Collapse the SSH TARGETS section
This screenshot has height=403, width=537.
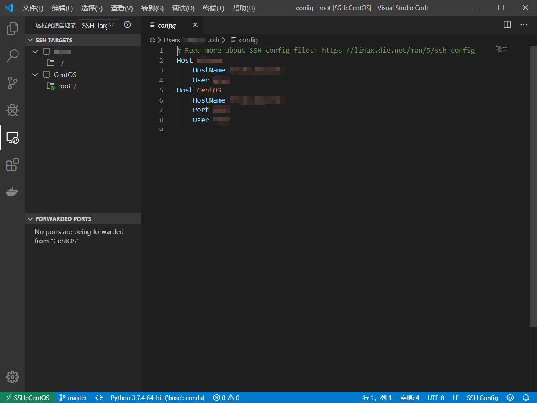(x=30, y=40)
